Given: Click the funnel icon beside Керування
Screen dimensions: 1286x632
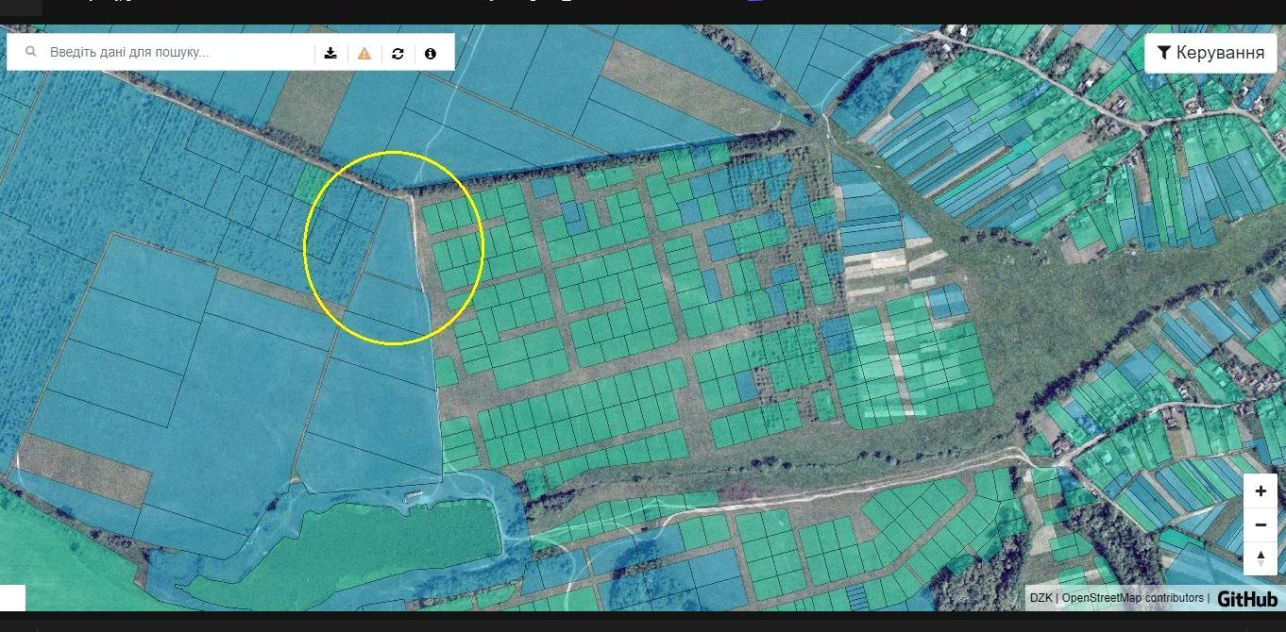Looking at the screenshot, I should [x=1164, y=53].
